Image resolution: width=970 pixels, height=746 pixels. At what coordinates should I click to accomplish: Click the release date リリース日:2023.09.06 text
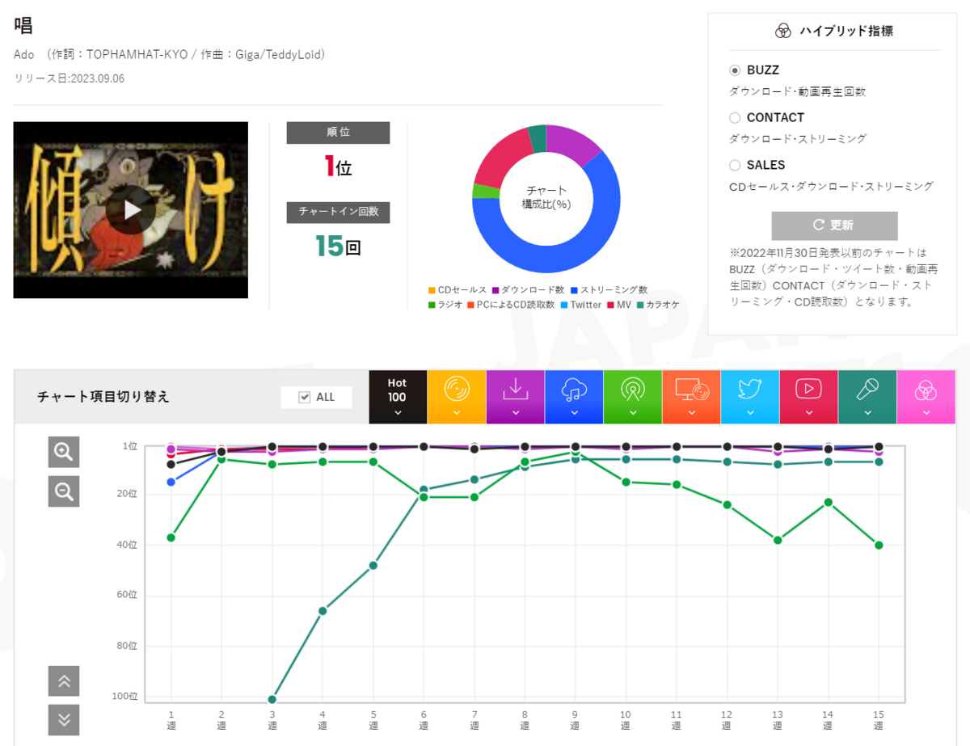point(70,78)
